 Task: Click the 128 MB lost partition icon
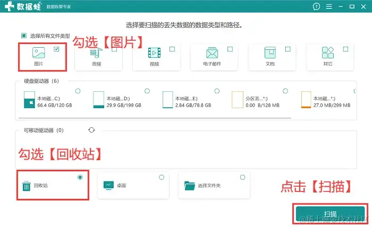click(x=237, y=100)
